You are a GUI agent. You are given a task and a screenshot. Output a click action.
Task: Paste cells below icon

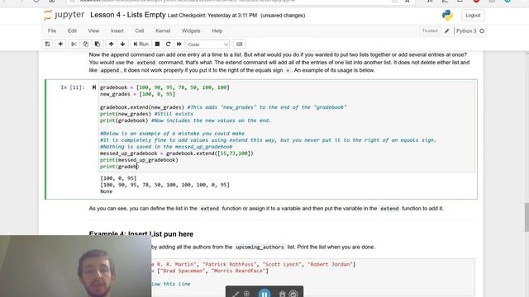[98, 44]
